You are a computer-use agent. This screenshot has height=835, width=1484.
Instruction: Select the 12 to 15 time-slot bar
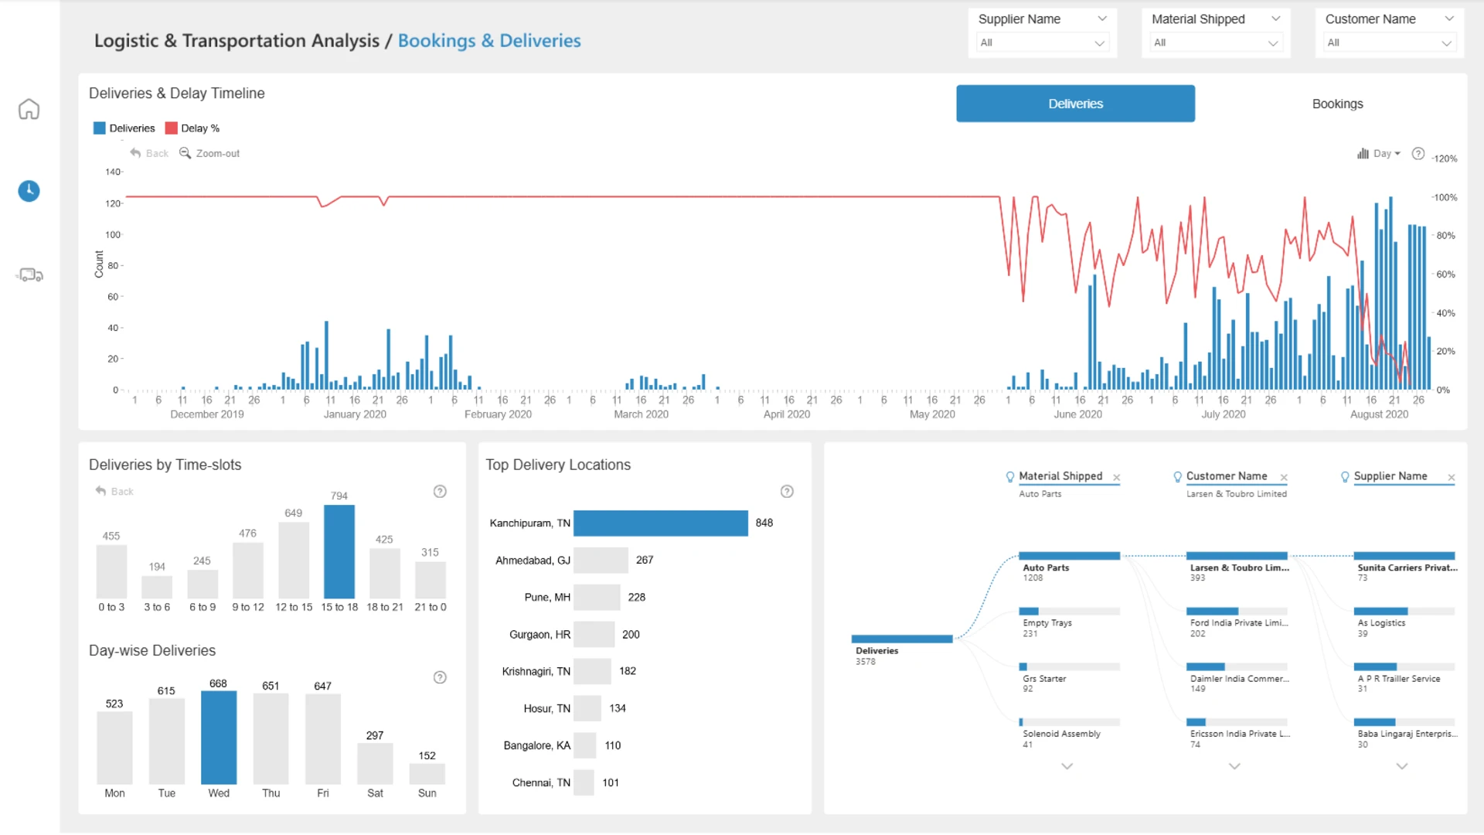(x=294, y=561)
